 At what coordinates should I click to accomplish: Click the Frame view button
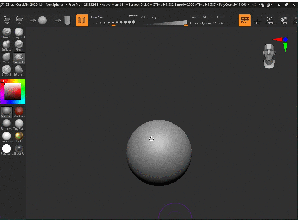(270, 20)
